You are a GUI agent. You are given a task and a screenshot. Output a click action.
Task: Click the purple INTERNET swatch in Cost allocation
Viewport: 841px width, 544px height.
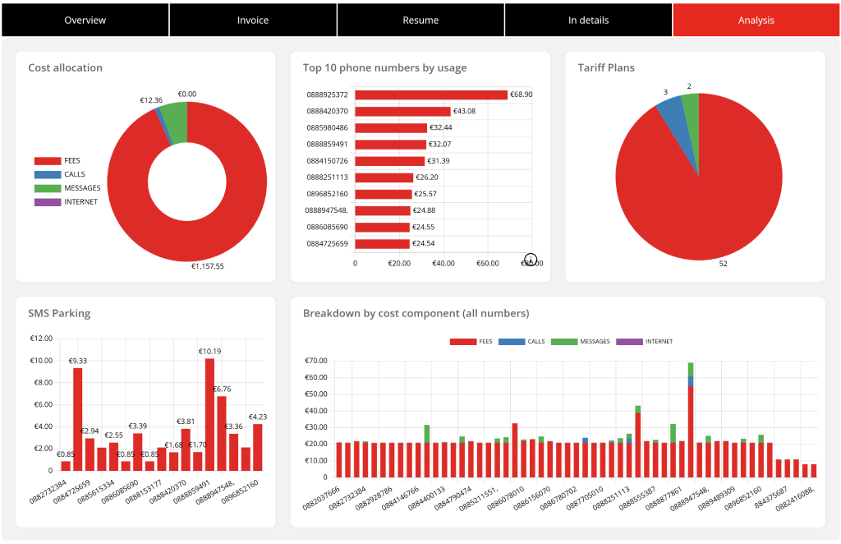pyautogui.click(x=47, y=202)
